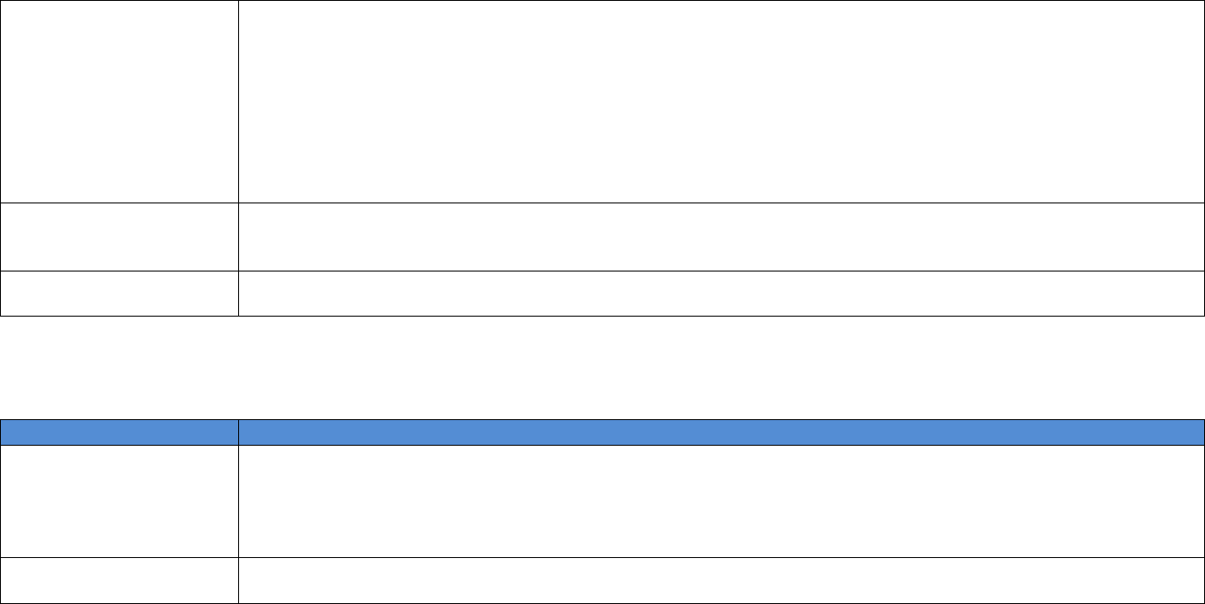Image resolution: width=1205 pixels, height=604 pixels.
Task: Click the large top-left empty table cell
Action: tap(120, 101)
